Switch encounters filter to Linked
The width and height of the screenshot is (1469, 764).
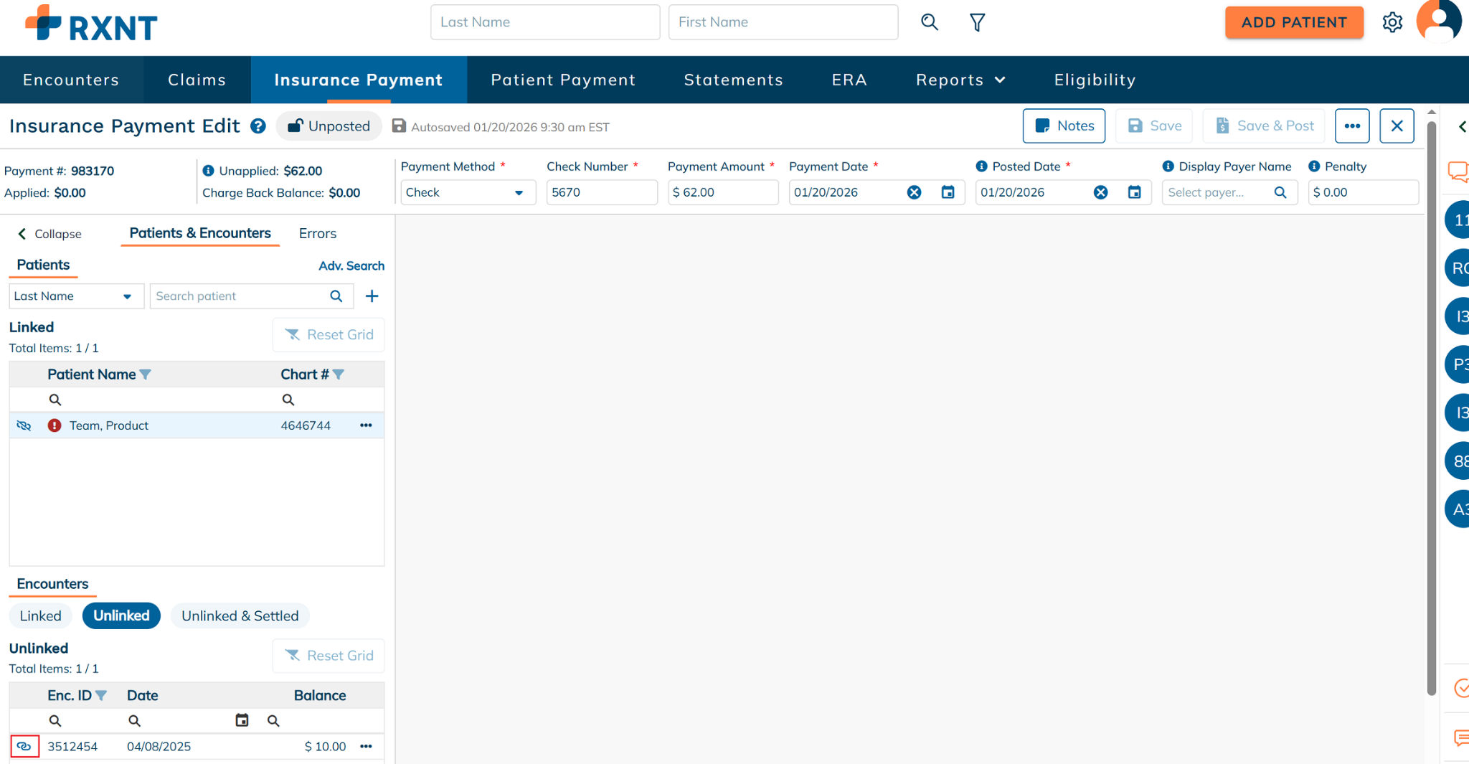click(x=40, y=616)
